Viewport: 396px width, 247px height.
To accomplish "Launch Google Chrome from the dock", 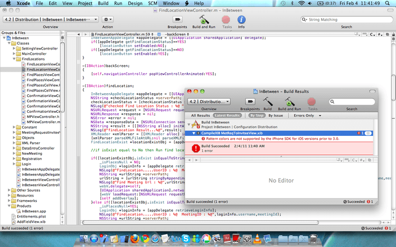I will [145, 239].
